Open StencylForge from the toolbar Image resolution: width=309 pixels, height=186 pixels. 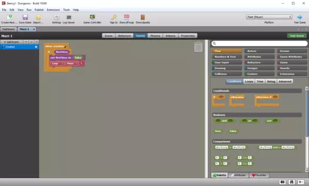coord(127,17)
